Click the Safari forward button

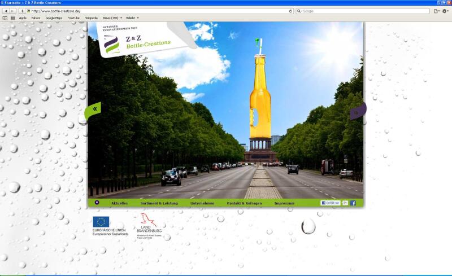13,11
